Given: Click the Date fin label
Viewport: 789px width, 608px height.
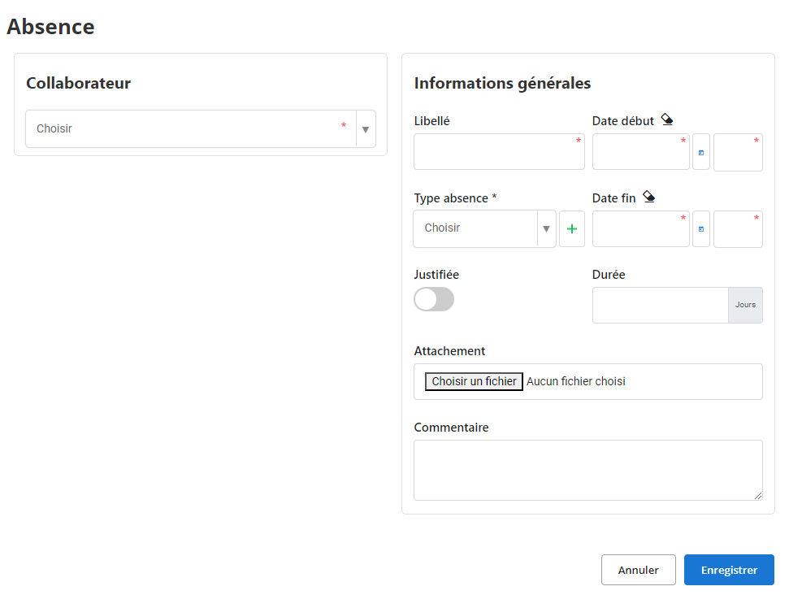Looking at the screenshot, I should coord(613,198).
